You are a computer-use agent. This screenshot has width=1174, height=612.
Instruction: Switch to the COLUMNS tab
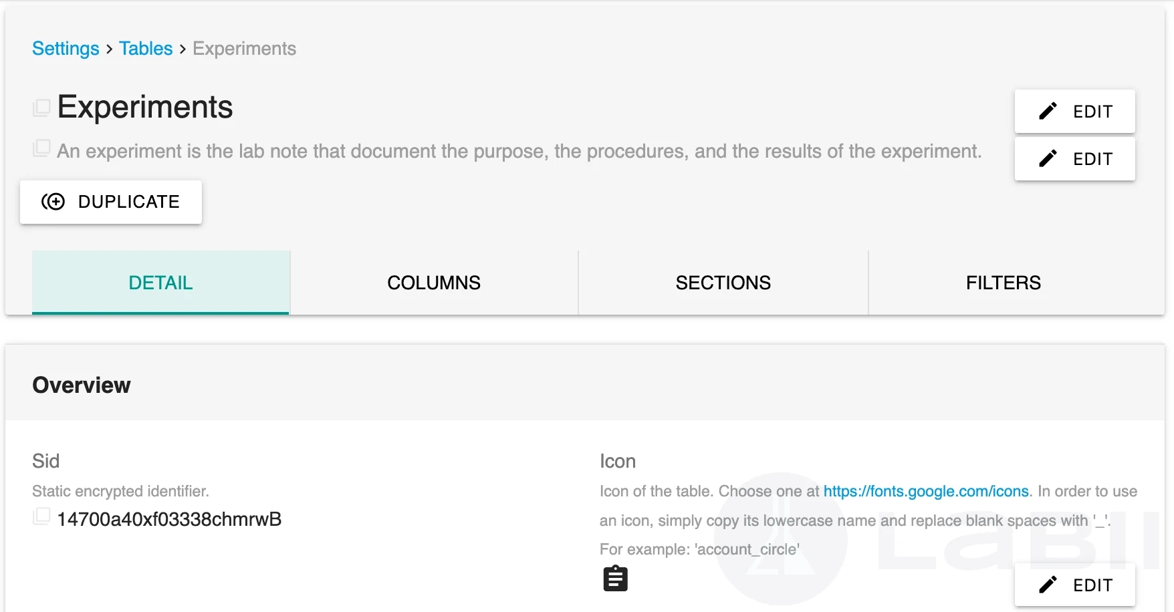(433, 283)
